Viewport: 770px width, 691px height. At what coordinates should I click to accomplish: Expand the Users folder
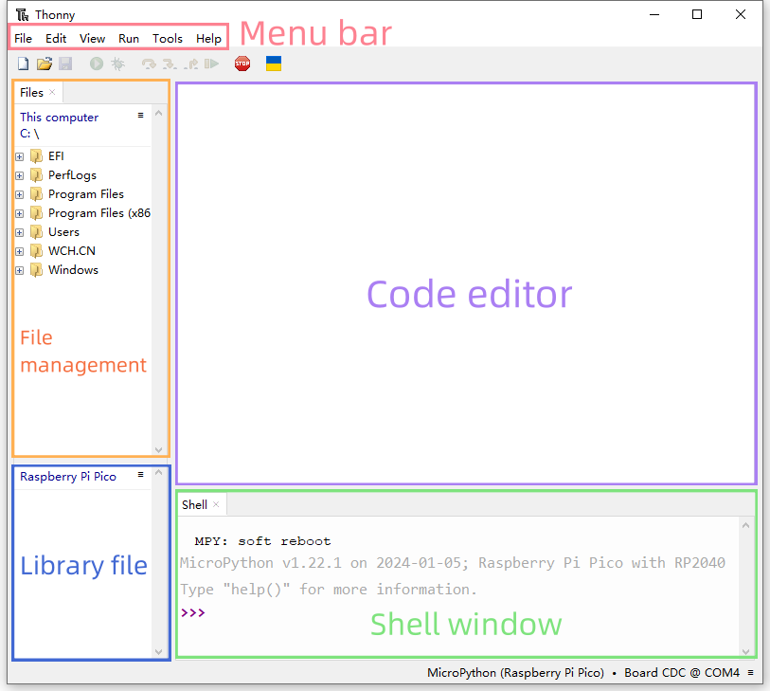click(x=20, y=232)
